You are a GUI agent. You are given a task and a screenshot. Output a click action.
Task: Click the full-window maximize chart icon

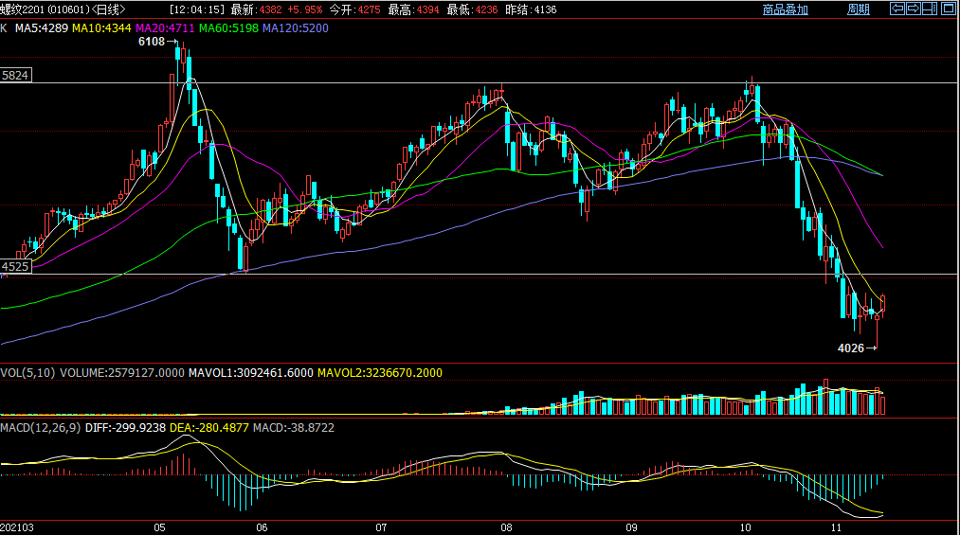point(948,9)
